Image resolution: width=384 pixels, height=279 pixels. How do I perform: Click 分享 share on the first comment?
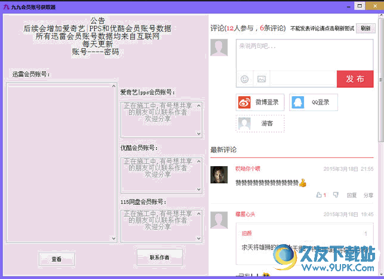pyautogui.click(x=368, y=195)
